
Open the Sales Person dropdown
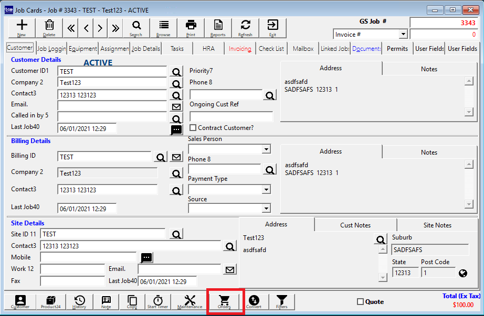(x=266, y=149)
